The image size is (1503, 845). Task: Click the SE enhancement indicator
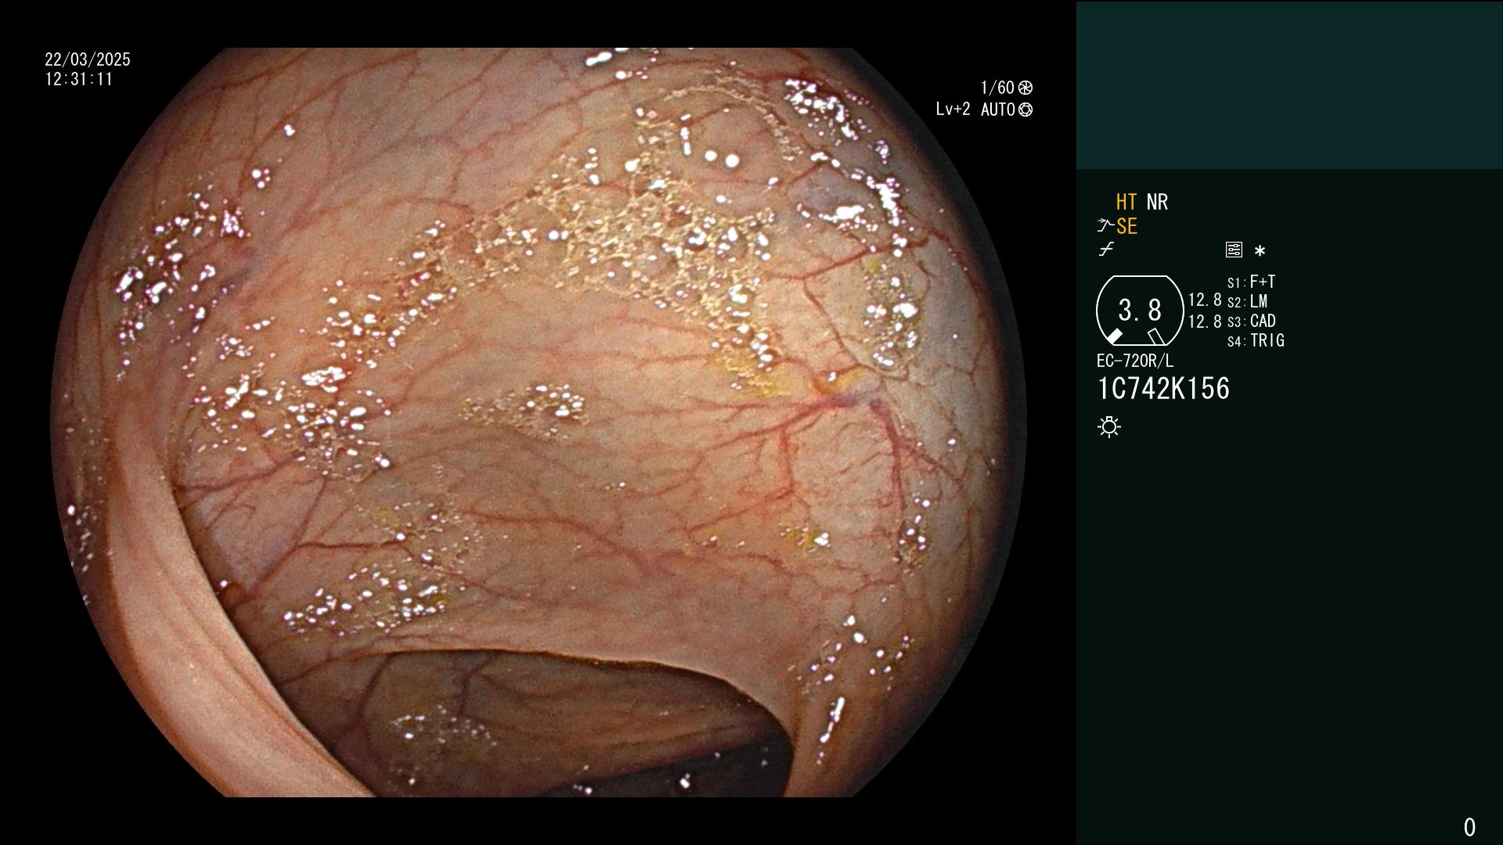click(1126, 226)
